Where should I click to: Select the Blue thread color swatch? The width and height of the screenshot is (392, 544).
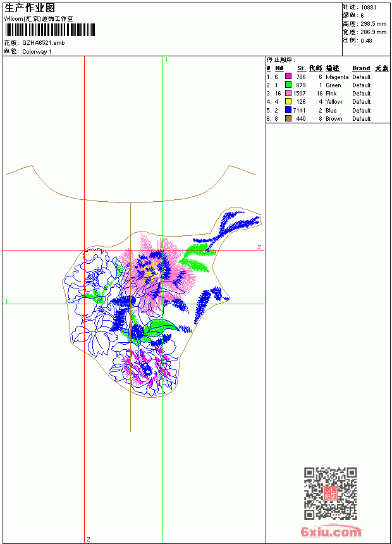pyautogui.click(x=288, y=110)
